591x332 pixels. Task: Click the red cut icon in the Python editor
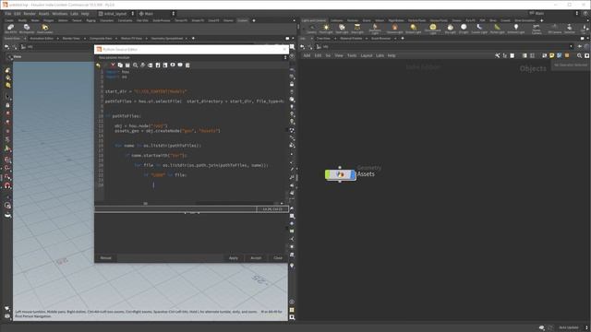(x=113, y=65)
